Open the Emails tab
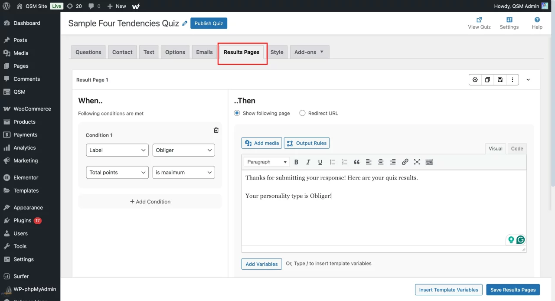This screenshot has width=555, height=301. [x=204, y=52]
